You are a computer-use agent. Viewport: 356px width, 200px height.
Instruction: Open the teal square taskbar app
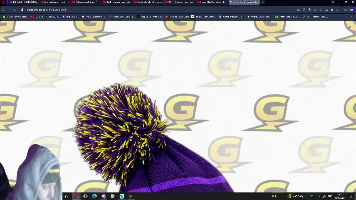click(122, 196)
